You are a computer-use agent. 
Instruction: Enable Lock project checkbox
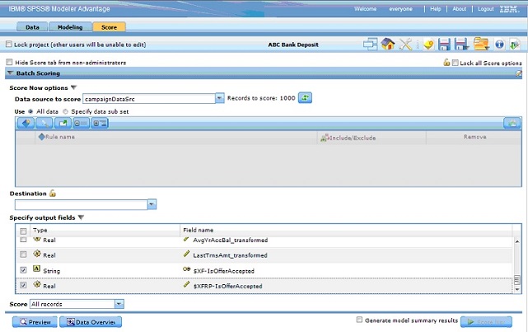pyautogui.click(x=9, y=44)
